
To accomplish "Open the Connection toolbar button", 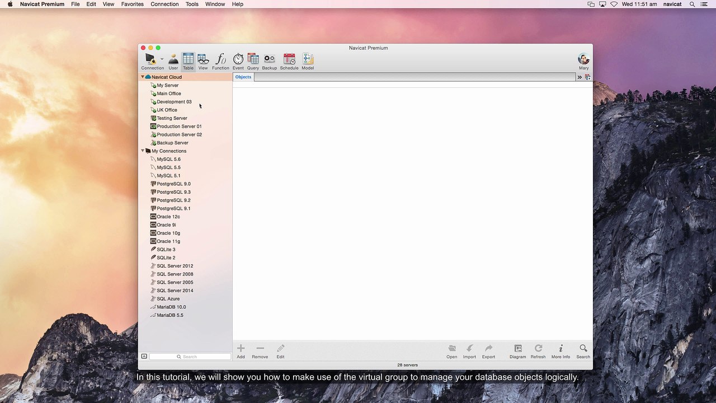I will pos(151,61).
